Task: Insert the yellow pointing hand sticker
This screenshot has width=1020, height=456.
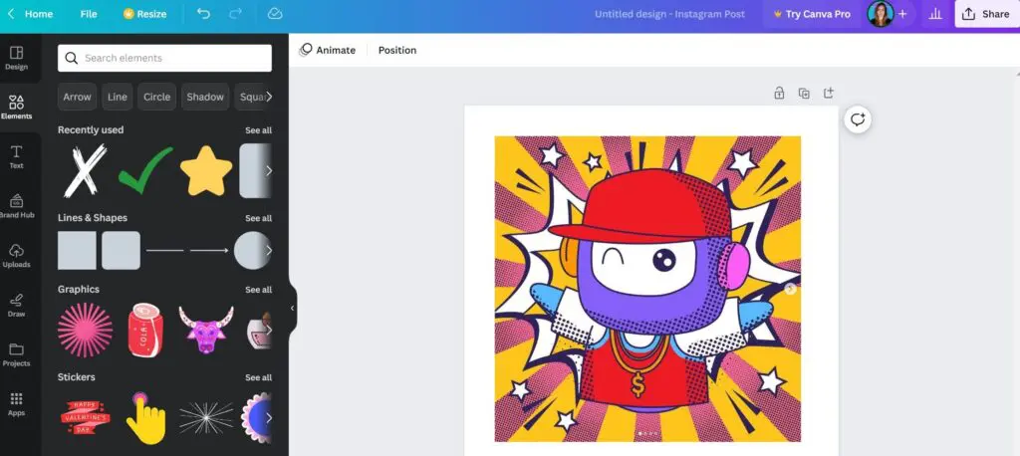Action: pos(145,417)
